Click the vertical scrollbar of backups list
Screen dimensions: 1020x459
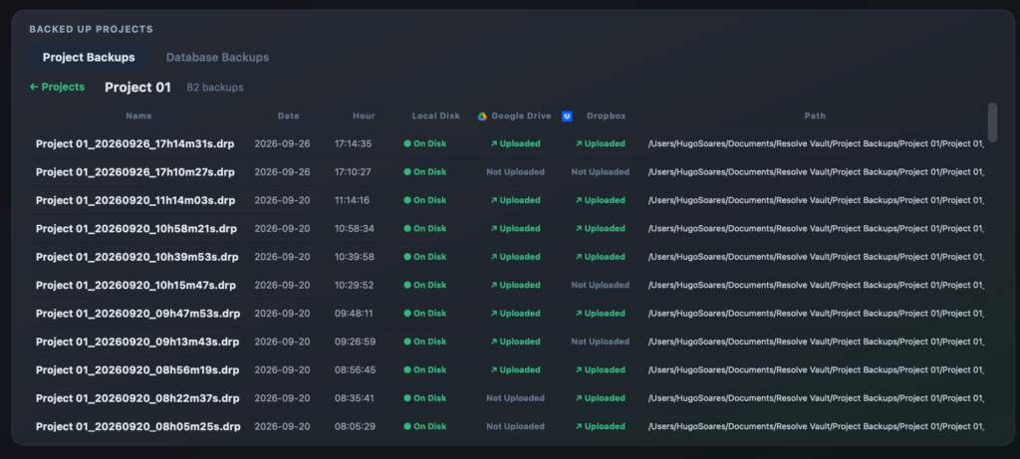click(992, 121)
